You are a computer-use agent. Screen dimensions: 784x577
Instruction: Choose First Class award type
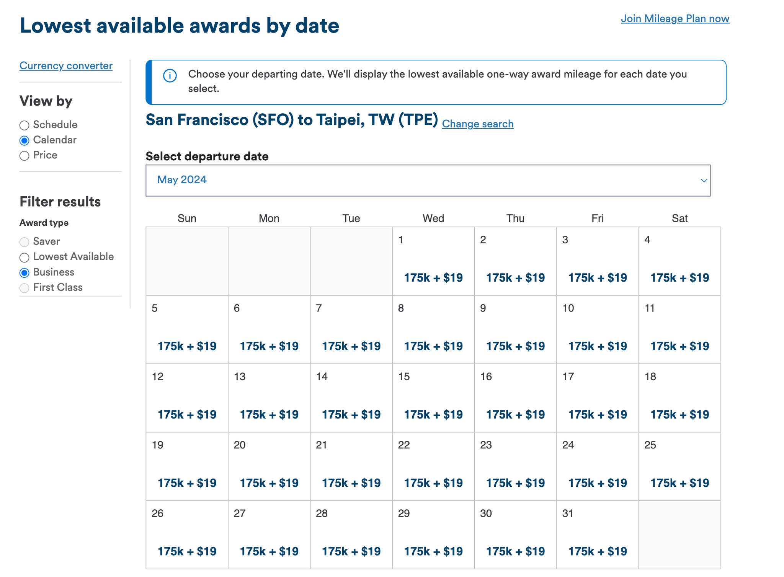(x=24, y=288)
